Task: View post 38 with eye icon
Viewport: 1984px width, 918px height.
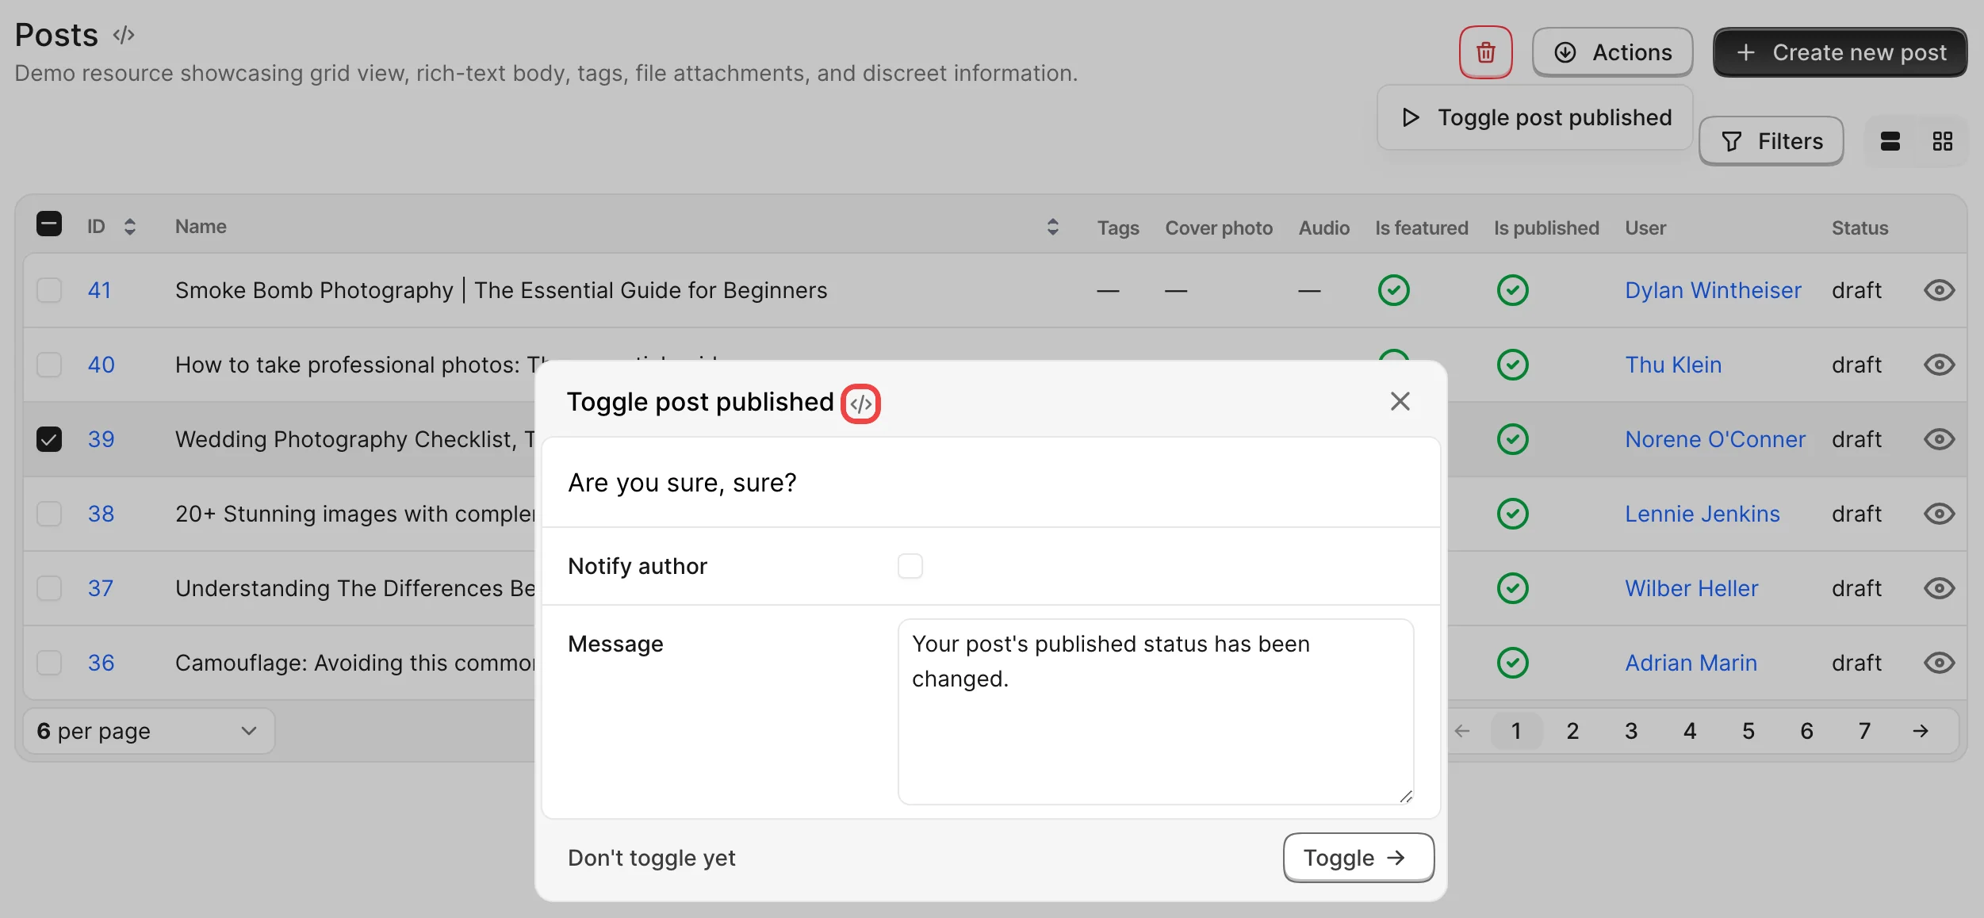Action: (1939, 514)
